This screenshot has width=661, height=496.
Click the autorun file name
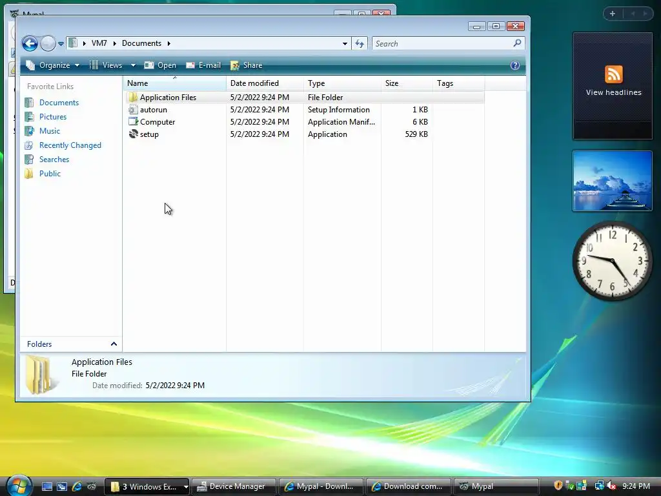[x=154, y=110]
